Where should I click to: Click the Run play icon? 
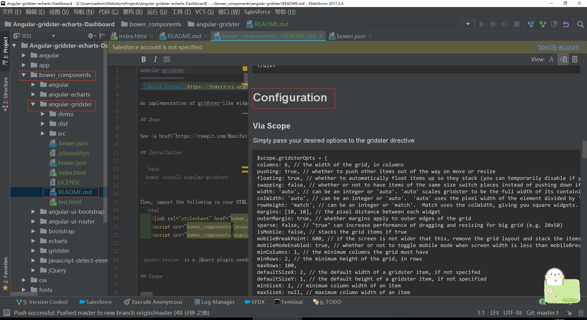coord(482,24)
